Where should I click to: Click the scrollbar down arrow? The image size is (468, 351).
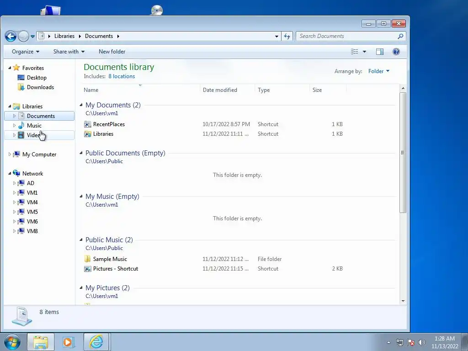pyautogui.click(x=403, y=301)
